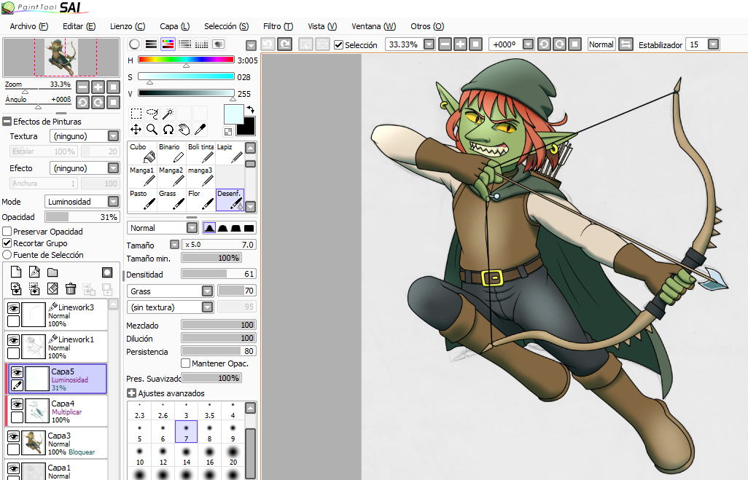748x480 pixels.
Task: Choose the manga3 brush
Action: (200, 176)
